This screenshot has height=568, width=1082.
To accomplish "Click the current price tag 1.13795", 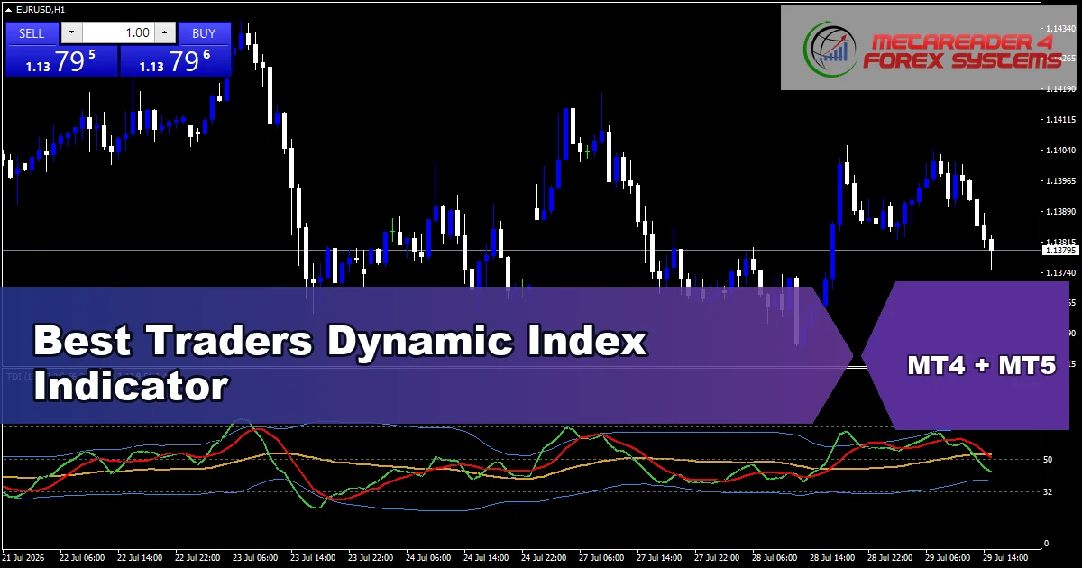I will (x=1060, y=251).
